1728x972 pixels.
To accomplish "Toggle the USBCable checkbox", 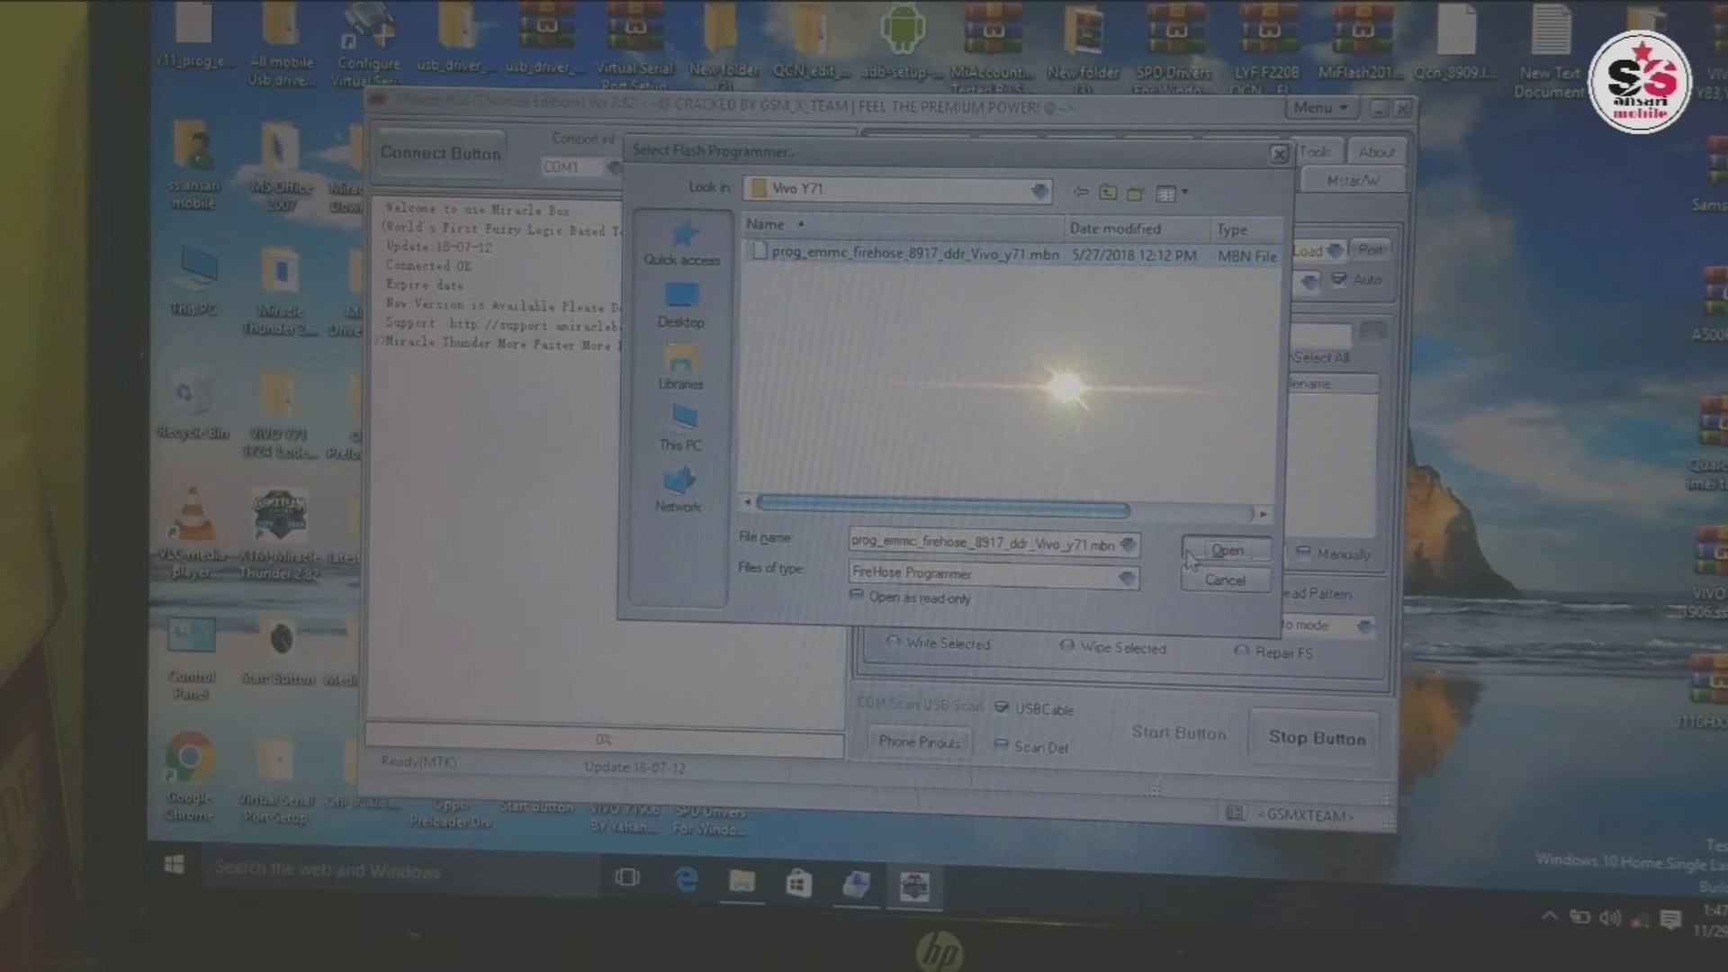I will tap(1002, 708).
